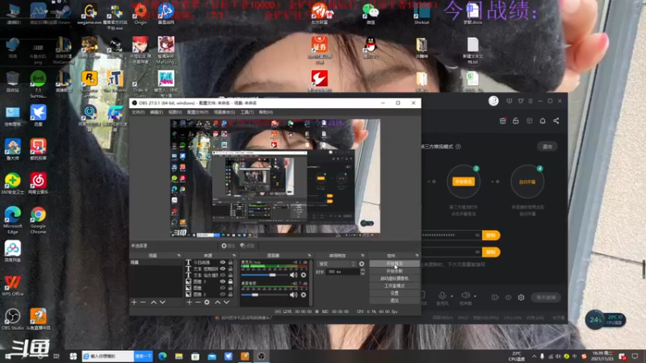Open transition properties gear icon
The width and height of the screenshot is (646, 363).
point(362,264)
